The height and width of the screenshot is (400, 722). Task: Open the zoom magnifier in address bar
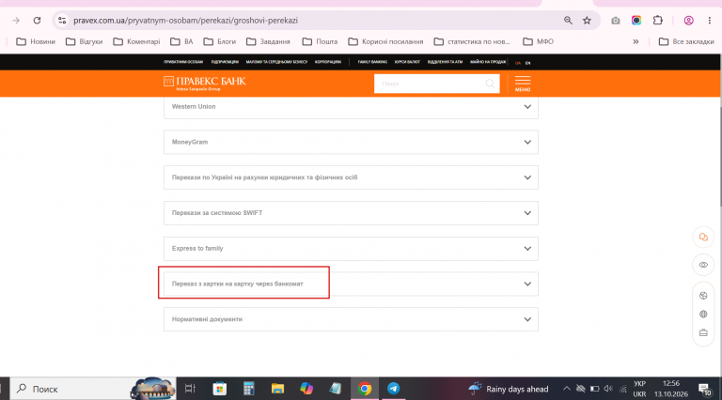568,21
